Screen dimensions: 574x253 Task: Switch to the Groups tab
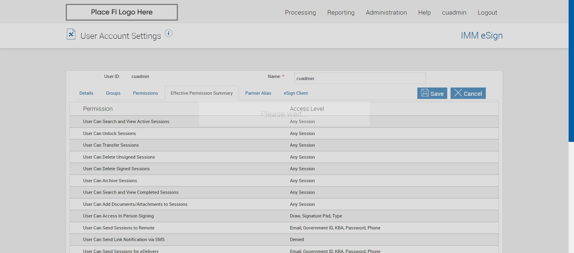[x=113, y=93]
